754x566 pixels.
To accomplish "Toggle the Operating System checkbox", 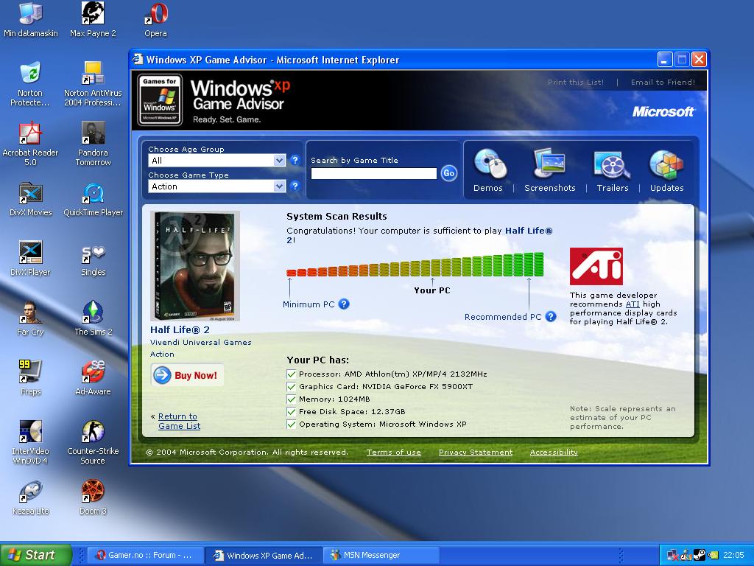I will click(291, 424).
